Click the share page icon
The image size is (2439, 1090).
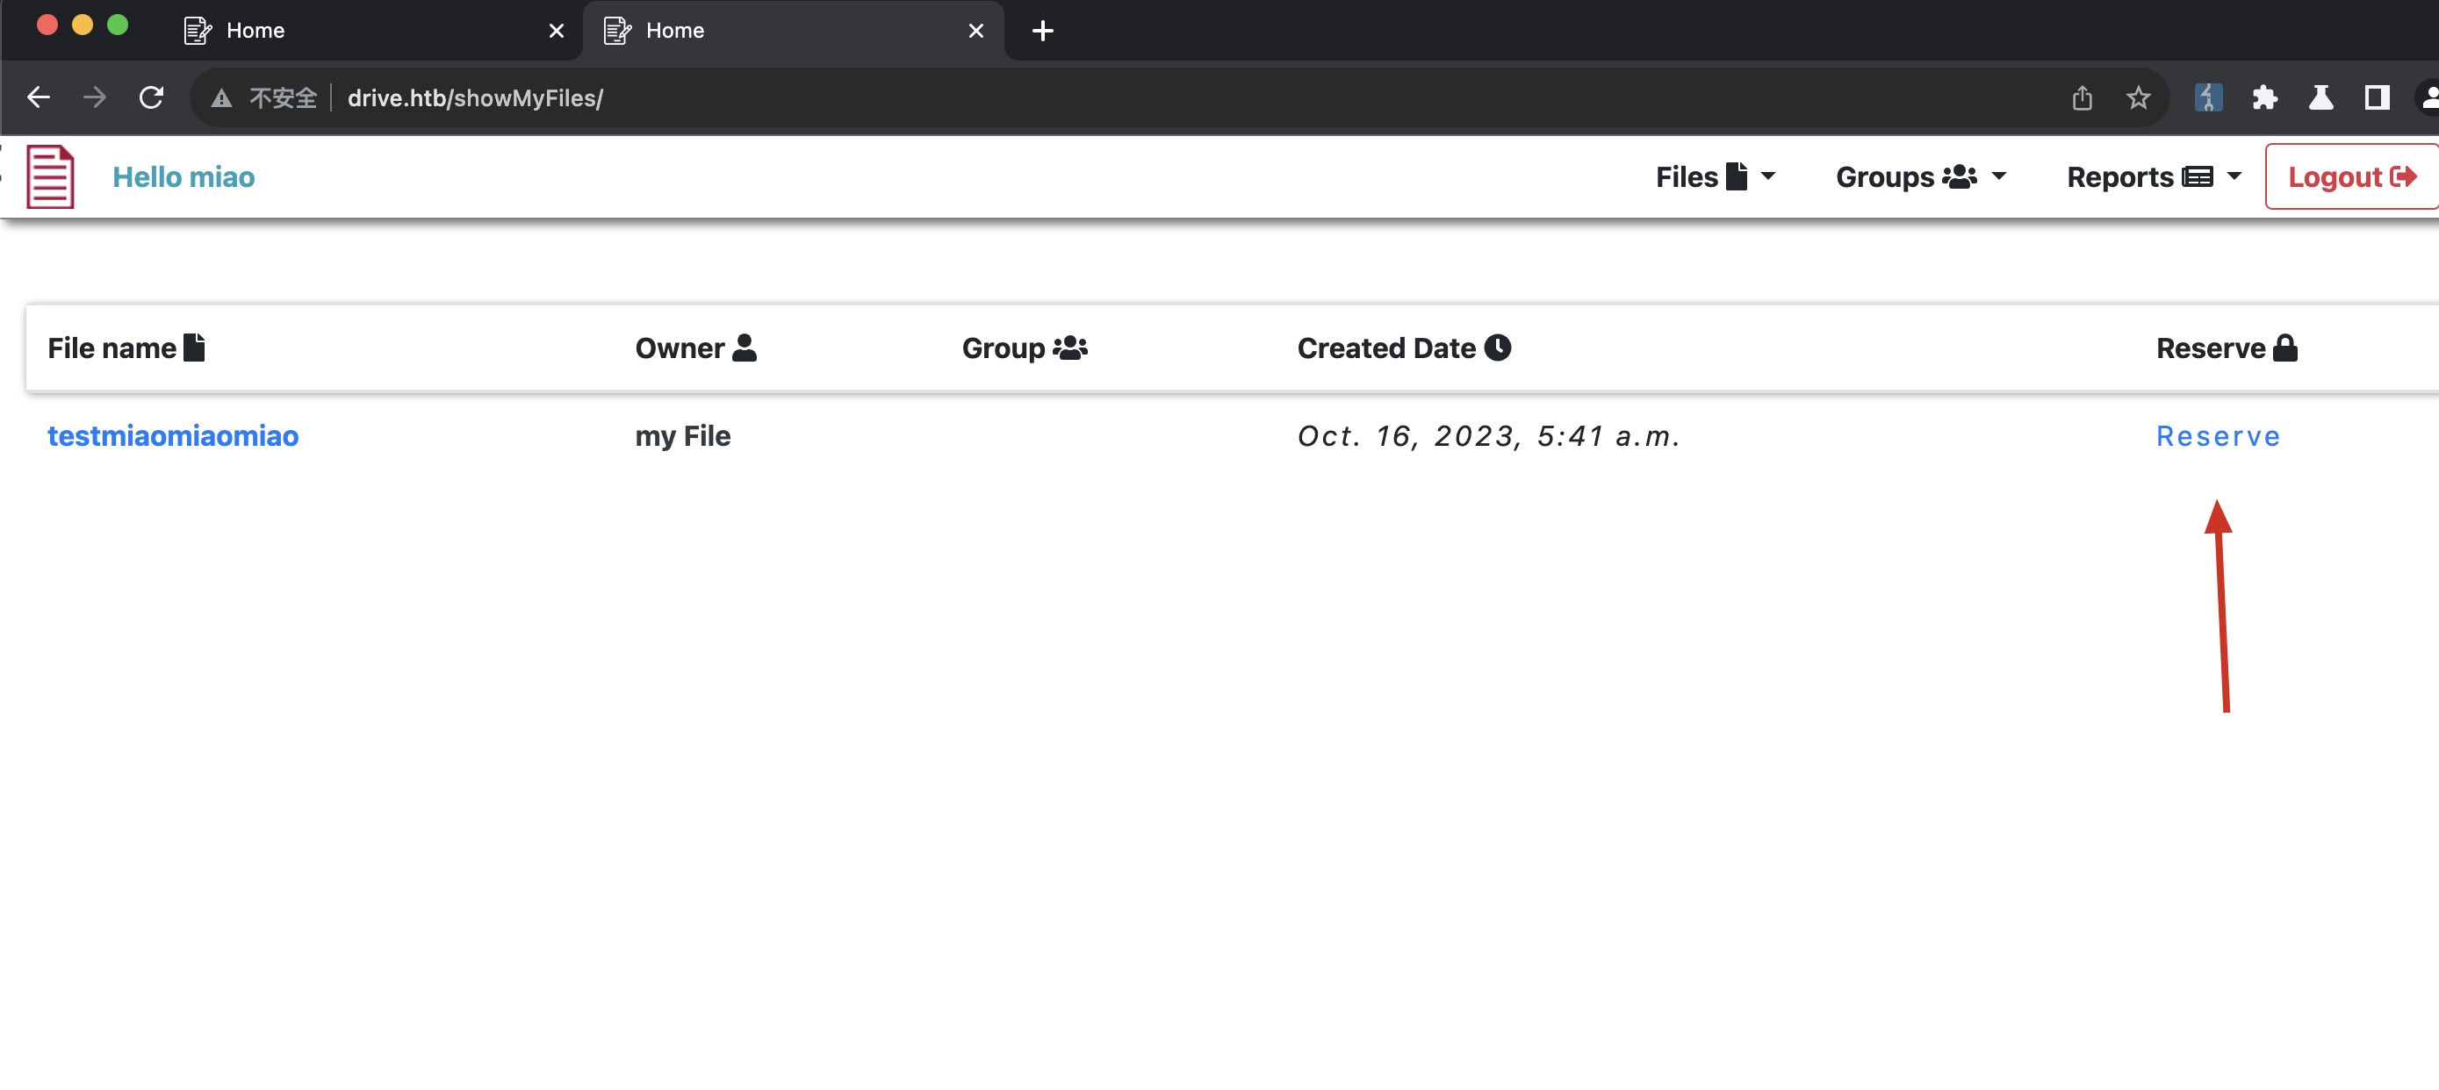[x=2081, y=97]
